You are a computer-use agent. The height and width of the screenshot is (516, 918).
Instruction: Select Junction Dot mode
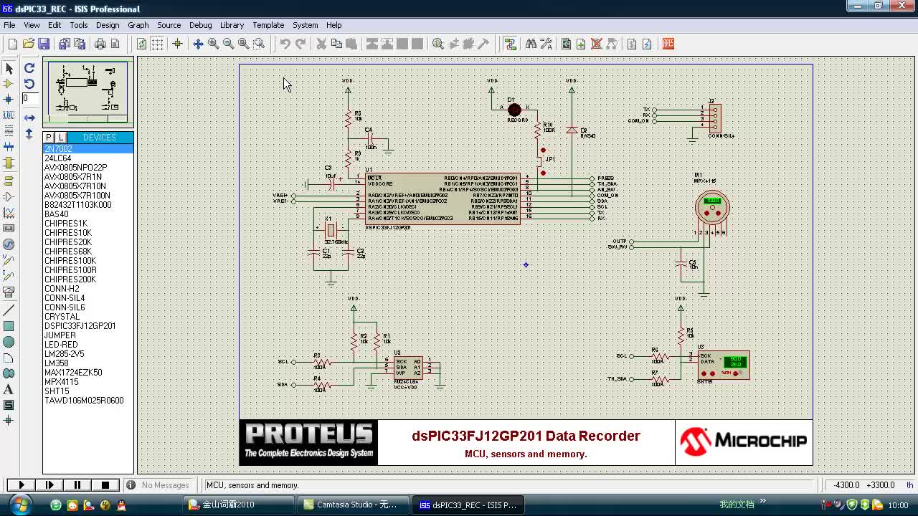tap(9, 100)
